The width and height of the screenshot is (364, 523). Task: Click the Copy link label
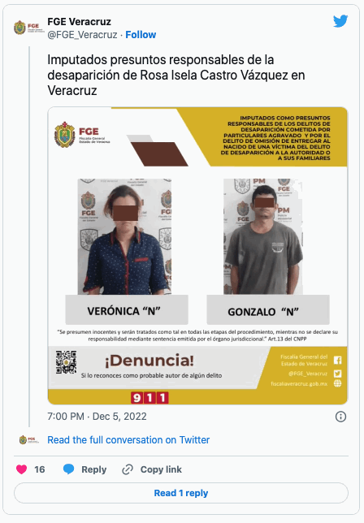[x=161, y=469]
